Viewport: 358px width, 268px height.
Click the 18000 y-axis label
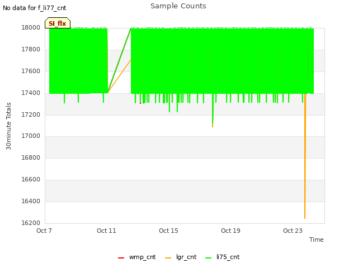tap(31, 28)
